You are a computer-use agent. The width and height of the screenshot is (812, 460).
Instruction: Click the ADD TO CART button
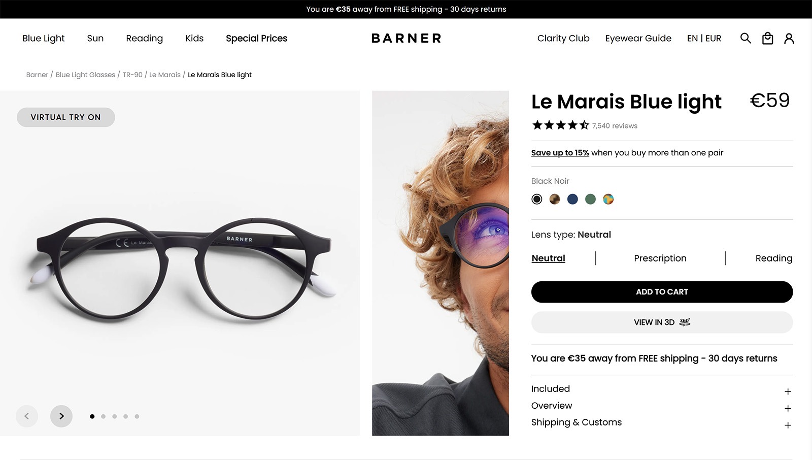point(662,292)
